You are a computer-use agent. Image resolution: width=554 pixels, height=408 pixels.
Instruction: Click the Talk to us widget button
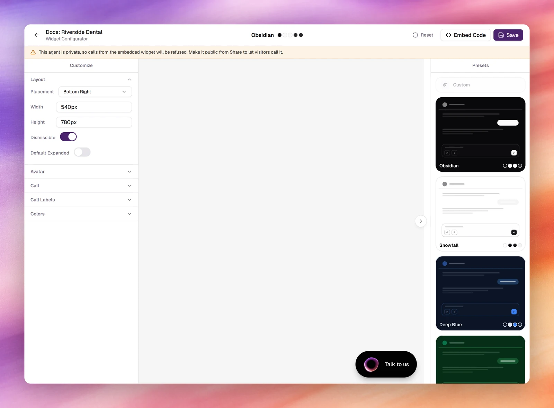pyautogui.click(x=386, y=364)
